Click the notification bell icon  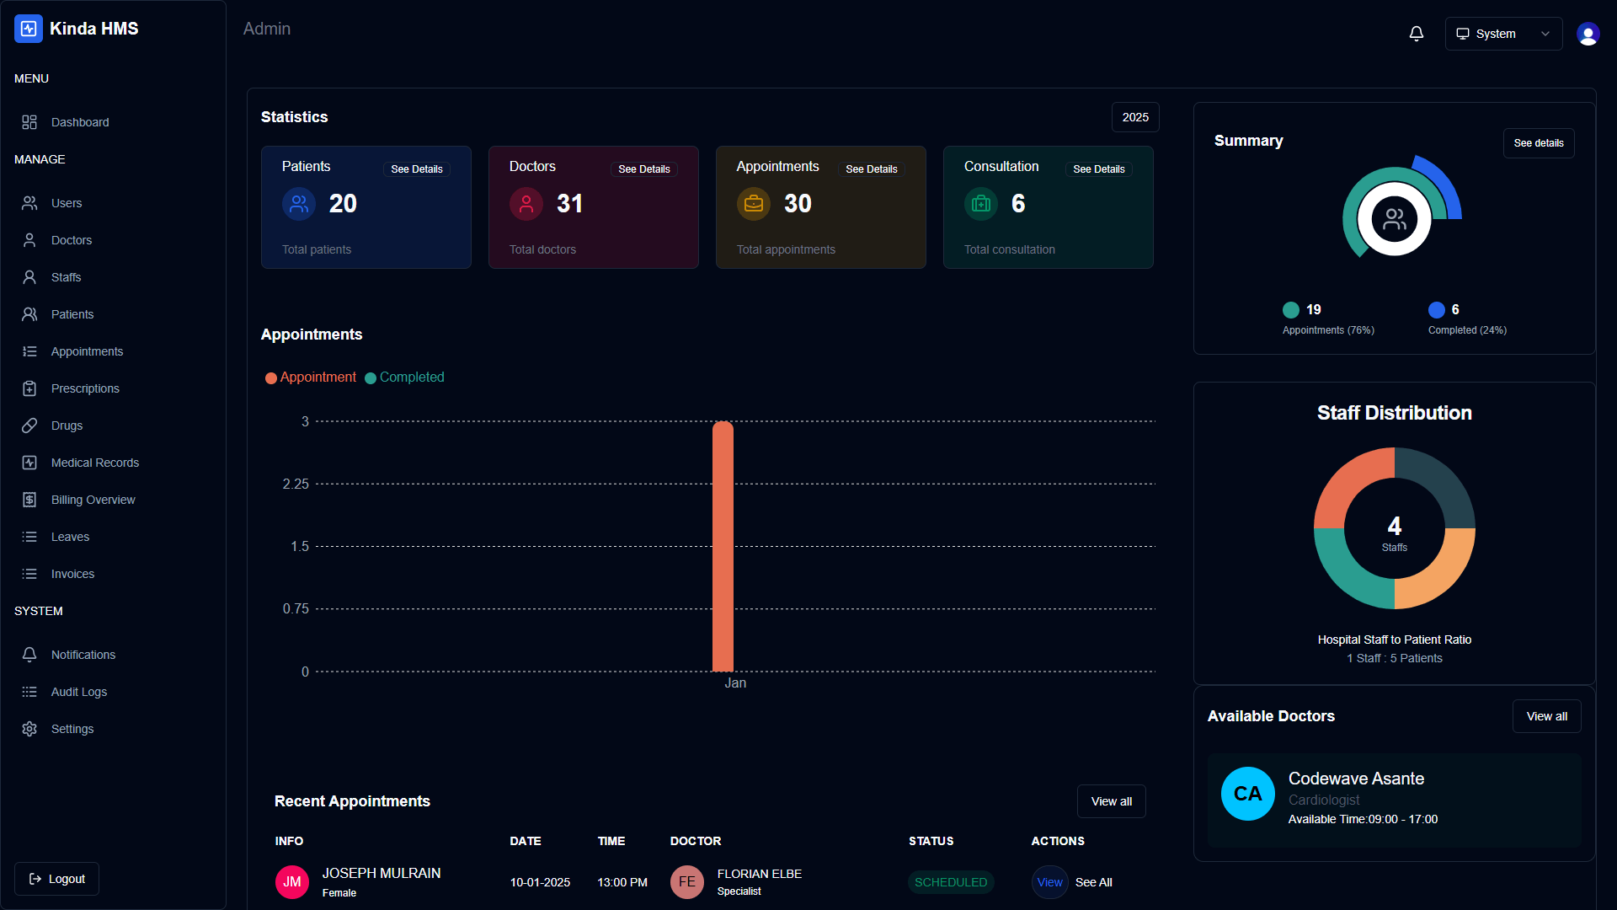1416,34
